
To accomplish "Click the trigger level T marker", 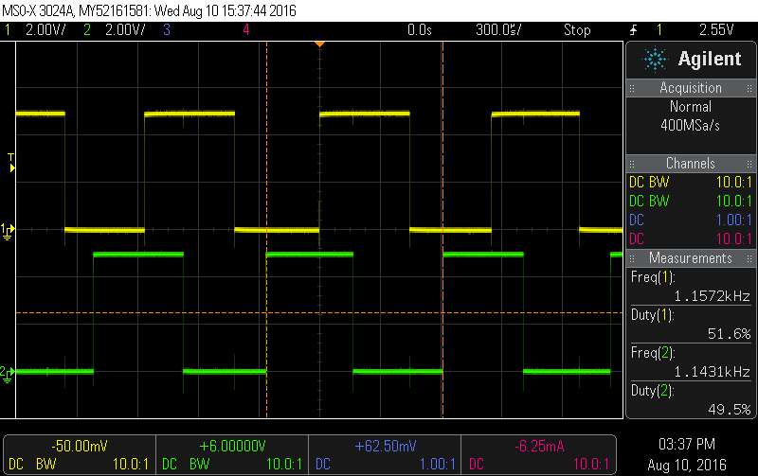I will click(x=11, y=163).
